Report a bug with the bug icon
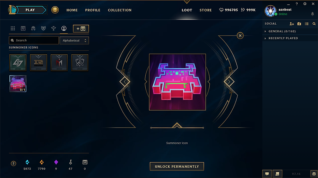The width and height of the screenshot is (318, 178). point(314,174)
